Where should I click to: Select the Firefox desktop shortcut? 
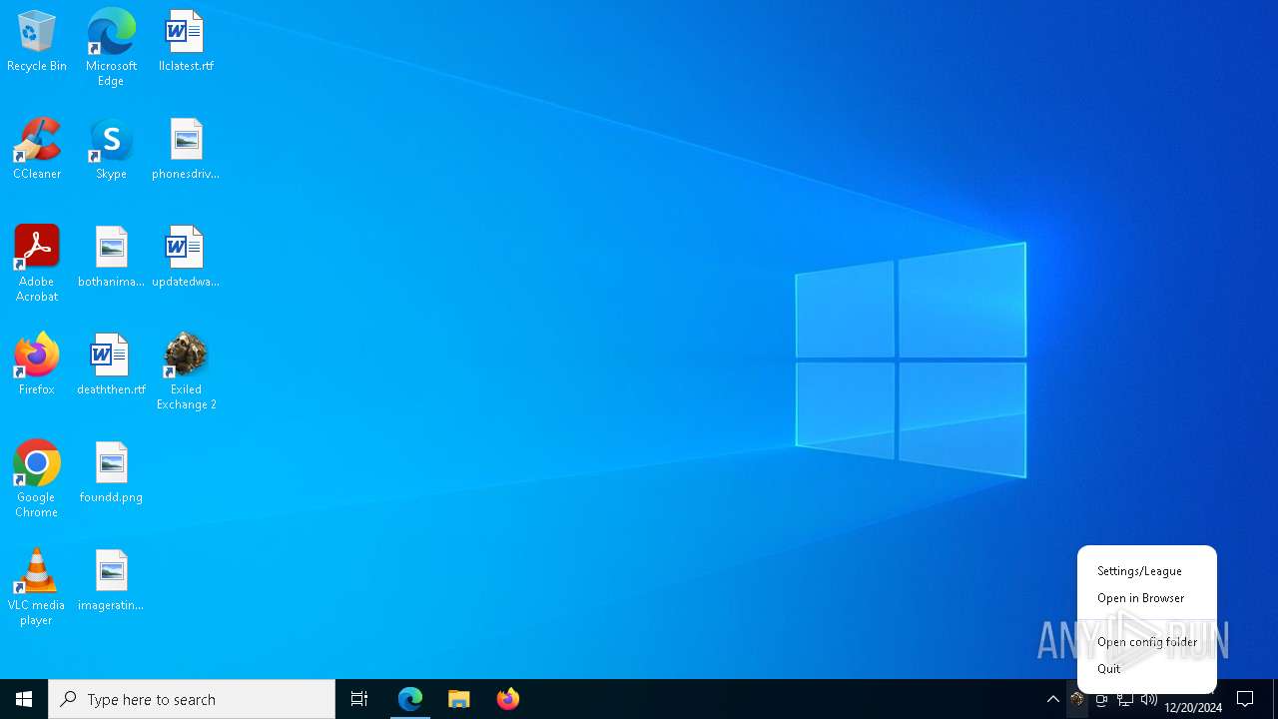(x=37, y=365)
